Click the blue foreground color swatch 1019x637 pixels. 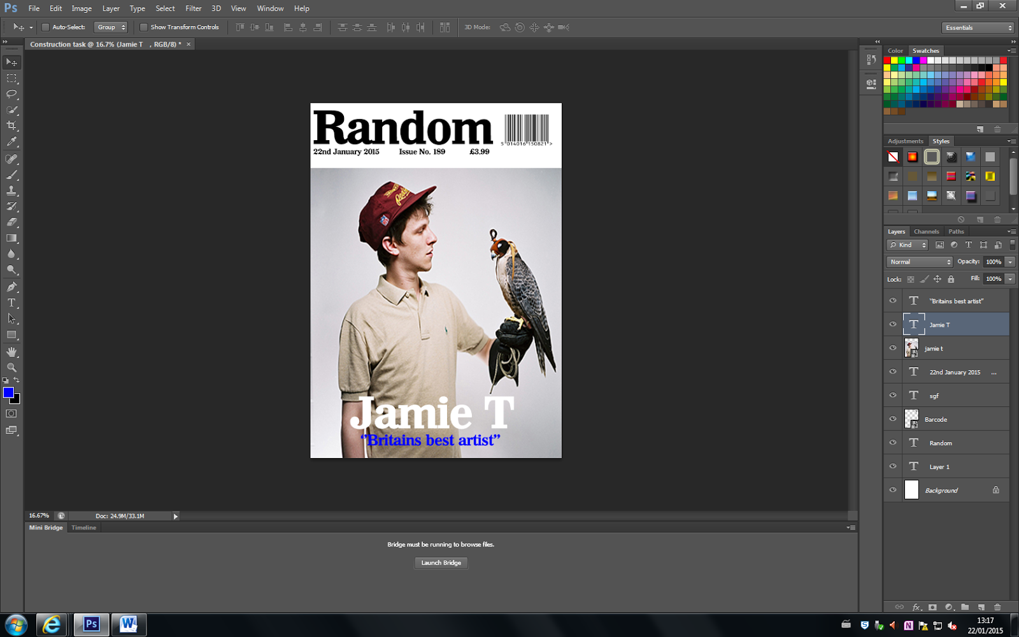point(8,392)
